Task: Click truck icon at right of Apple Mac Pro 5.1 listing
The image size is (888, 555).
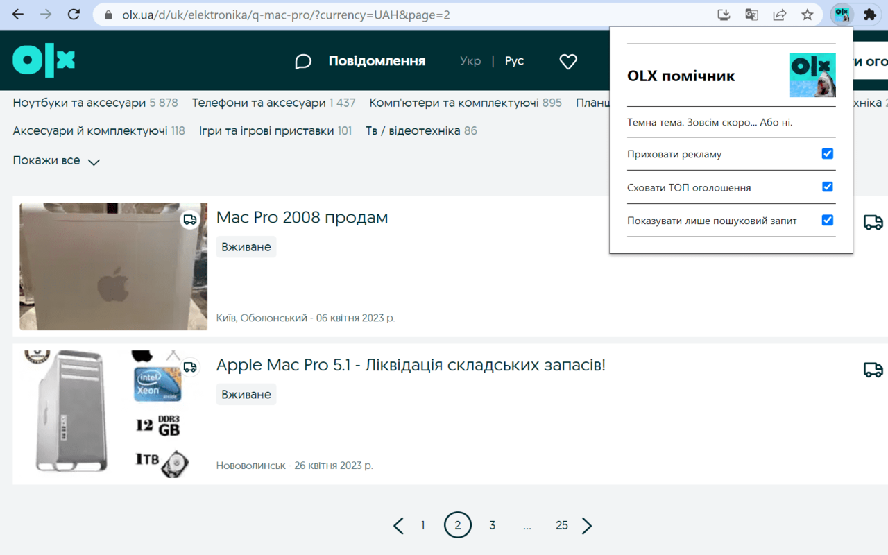Action: [873, 370]
